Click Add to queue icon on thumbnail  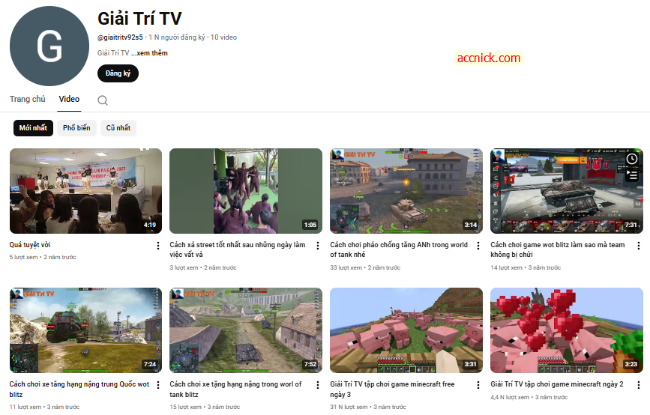coord(632,176)
